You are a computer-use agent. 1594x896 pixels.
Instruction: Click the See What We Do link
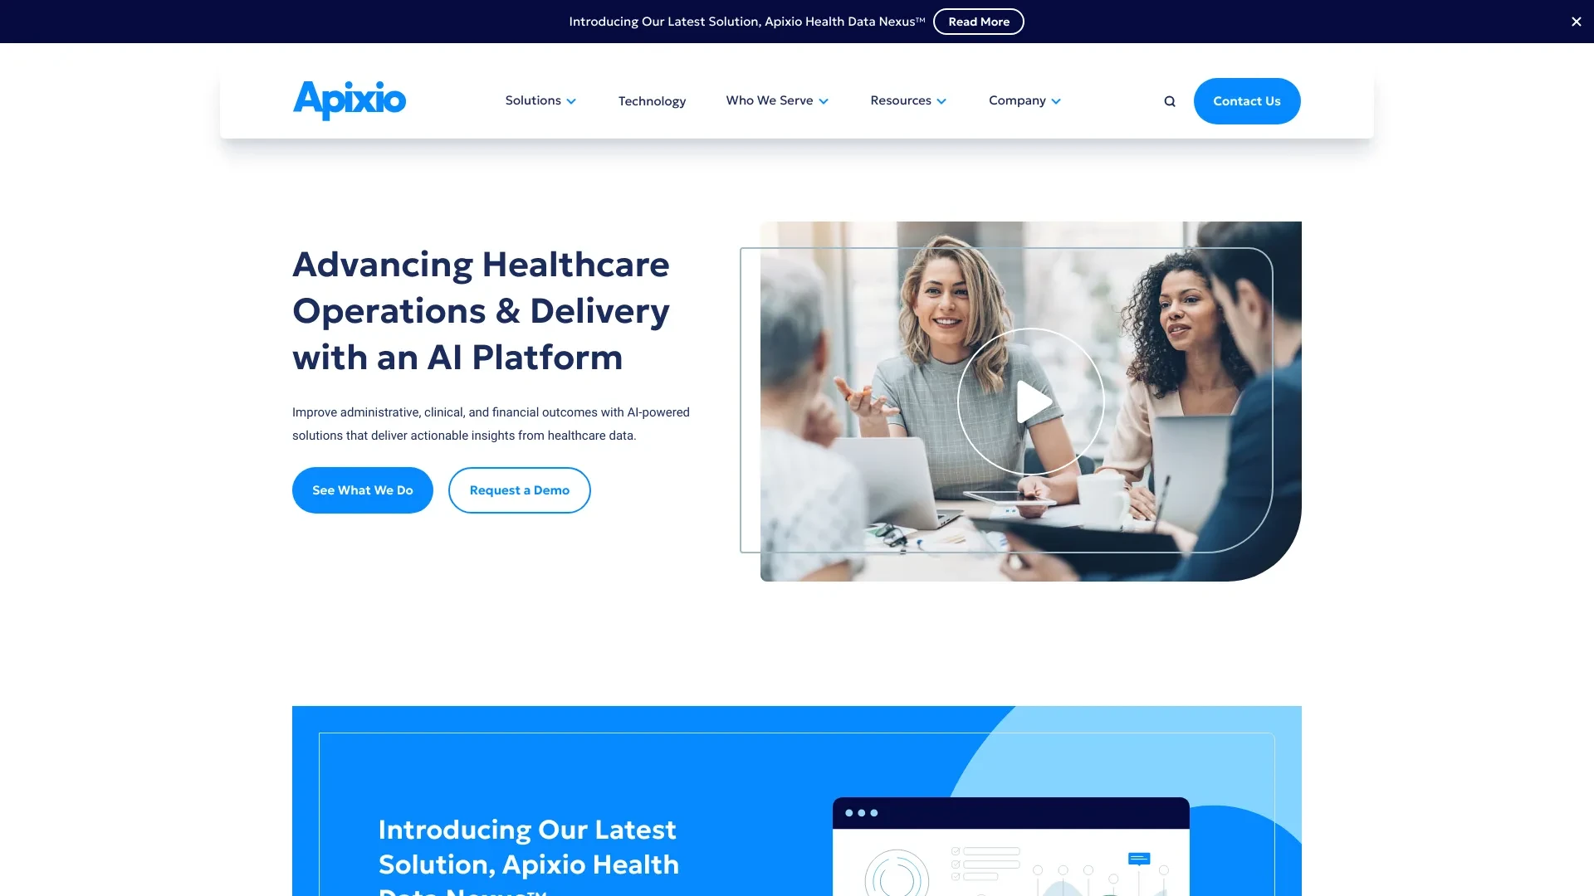pos(362,490)
